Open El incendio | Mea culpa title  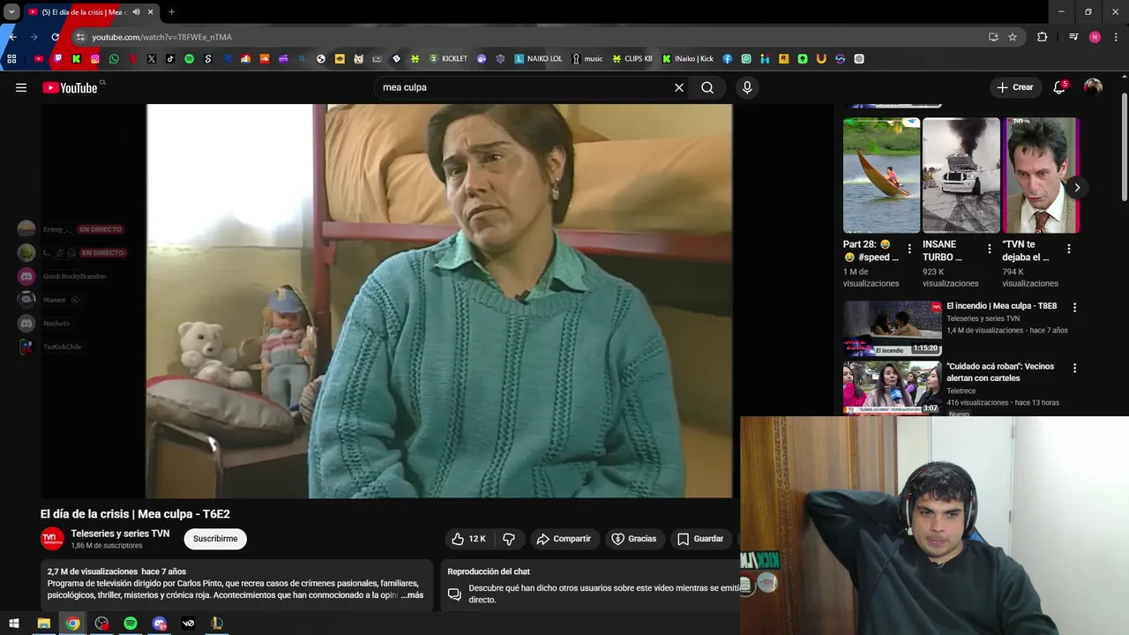(x=1001, y=306)
